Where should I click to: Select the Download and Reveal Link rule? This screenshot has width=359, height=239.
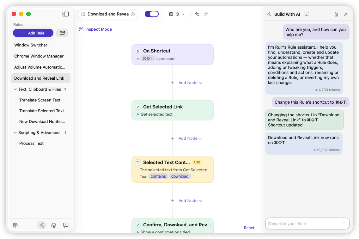(40, 78)
